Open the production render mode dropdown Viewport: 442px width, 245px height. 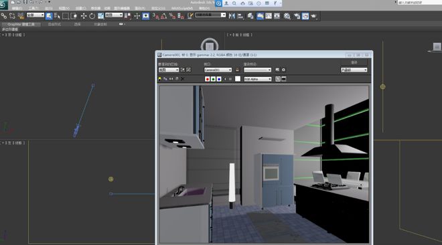[354, 70]
